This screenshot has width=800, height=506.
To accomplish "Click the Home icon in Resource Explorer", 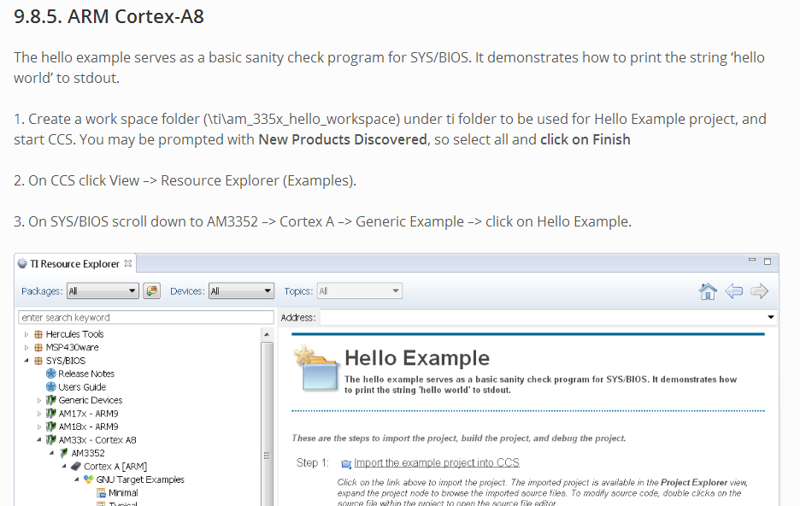I will tap(708, 291).
